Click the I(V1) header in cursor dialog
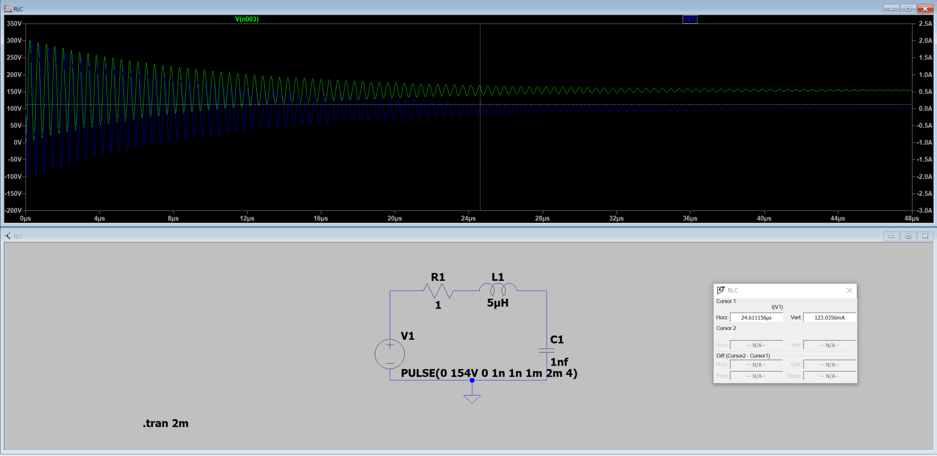937x456 pixels. (x=777, y=307)
